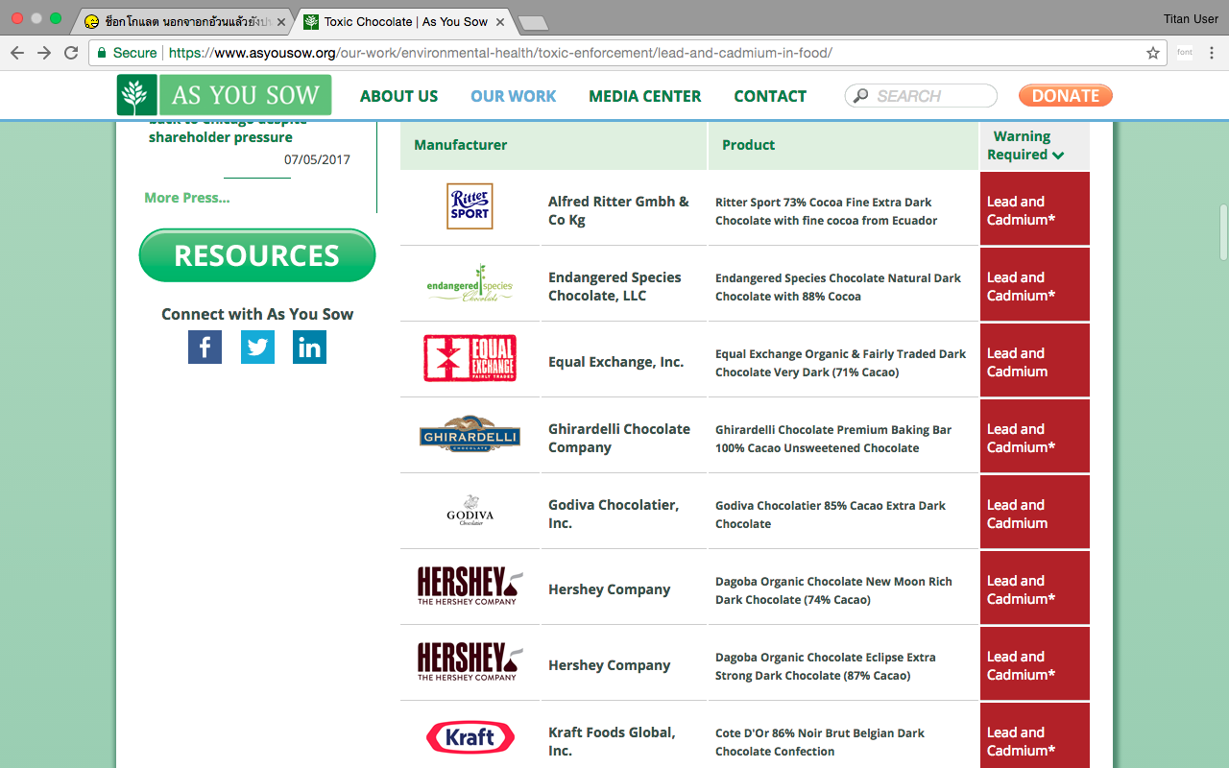Click the secure padlock icon in the address bar
This screenshot has width=1229, height=768.
[x=102, y=53]
